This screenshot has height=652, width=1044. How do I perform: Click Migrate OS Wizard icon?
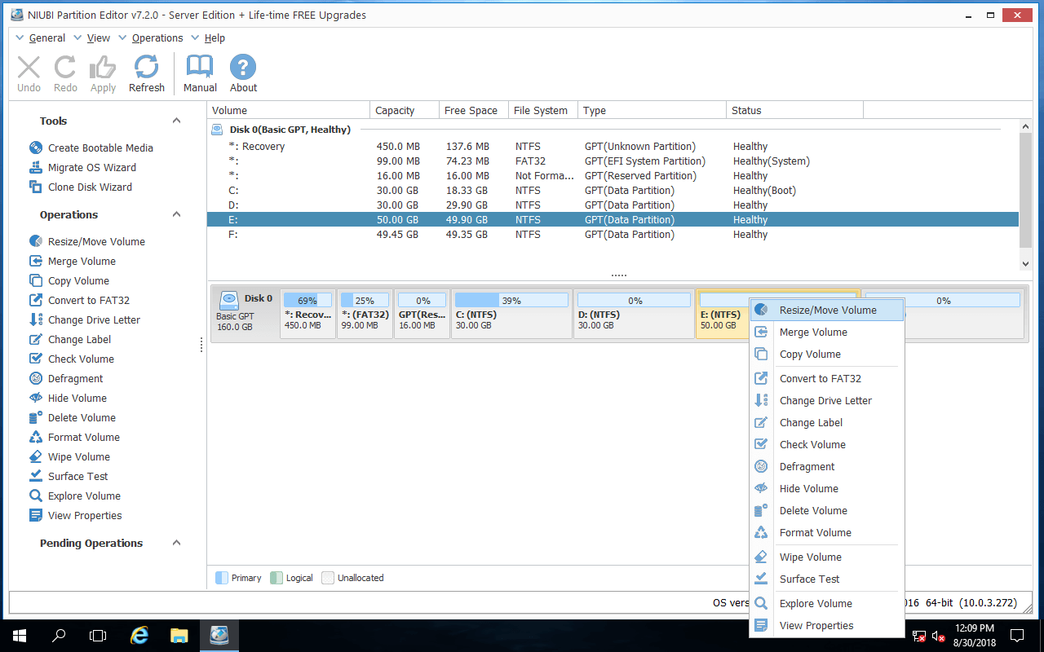click(x=35, y=167)
